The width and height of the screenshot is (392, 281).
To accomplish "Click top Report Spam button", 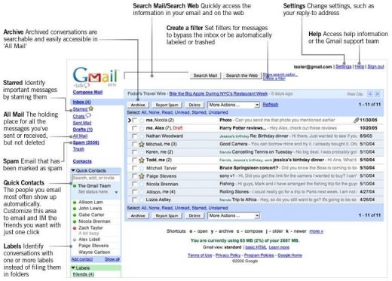I will (x=167, y=105).
